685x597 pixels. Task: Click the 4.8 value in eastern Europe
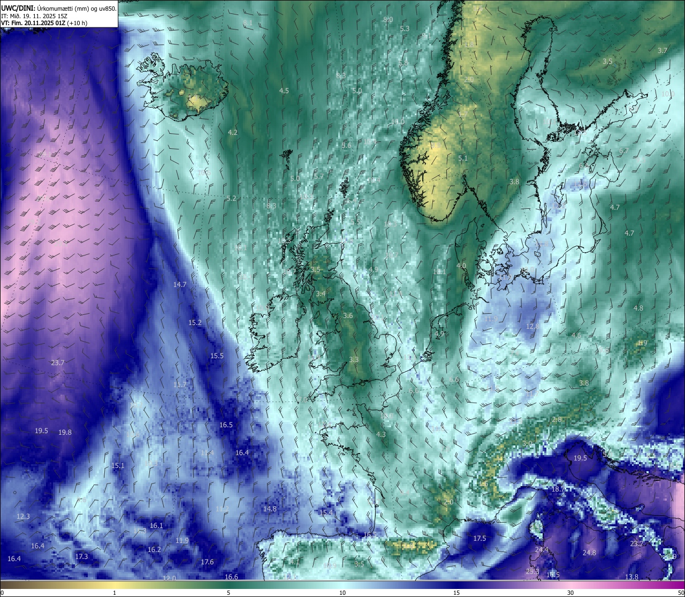click(638, 308)
